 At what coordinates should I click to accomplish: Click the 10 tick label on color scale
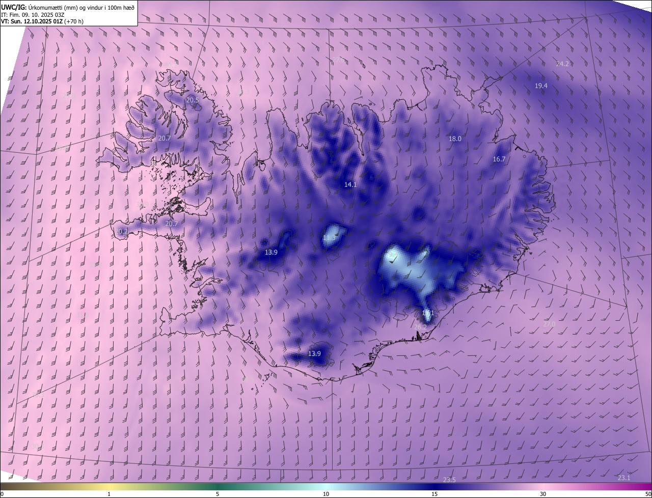pos(326,494)
